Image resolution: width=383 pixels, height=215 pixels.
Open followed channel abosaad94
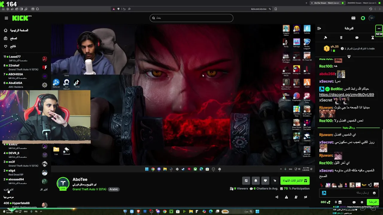[x=25, y=181]
